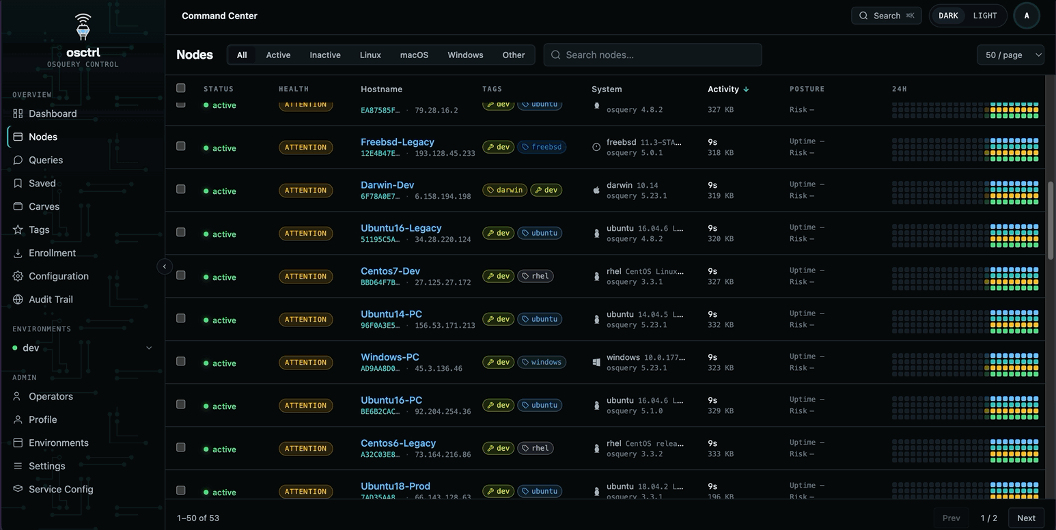Open Saved queries in sidebar
The height and width of the screenshot is (530, 1056).
[x=42, y=183]
